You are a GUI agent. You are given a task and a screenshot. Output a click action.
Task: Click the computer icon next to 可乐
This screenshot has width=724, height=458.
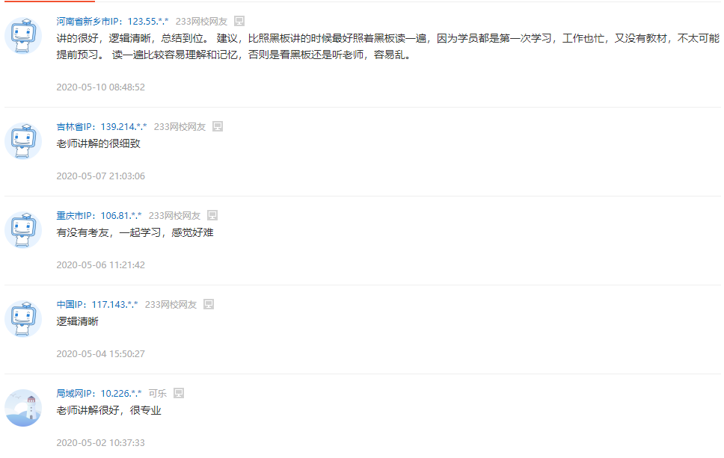click(179, 394)
